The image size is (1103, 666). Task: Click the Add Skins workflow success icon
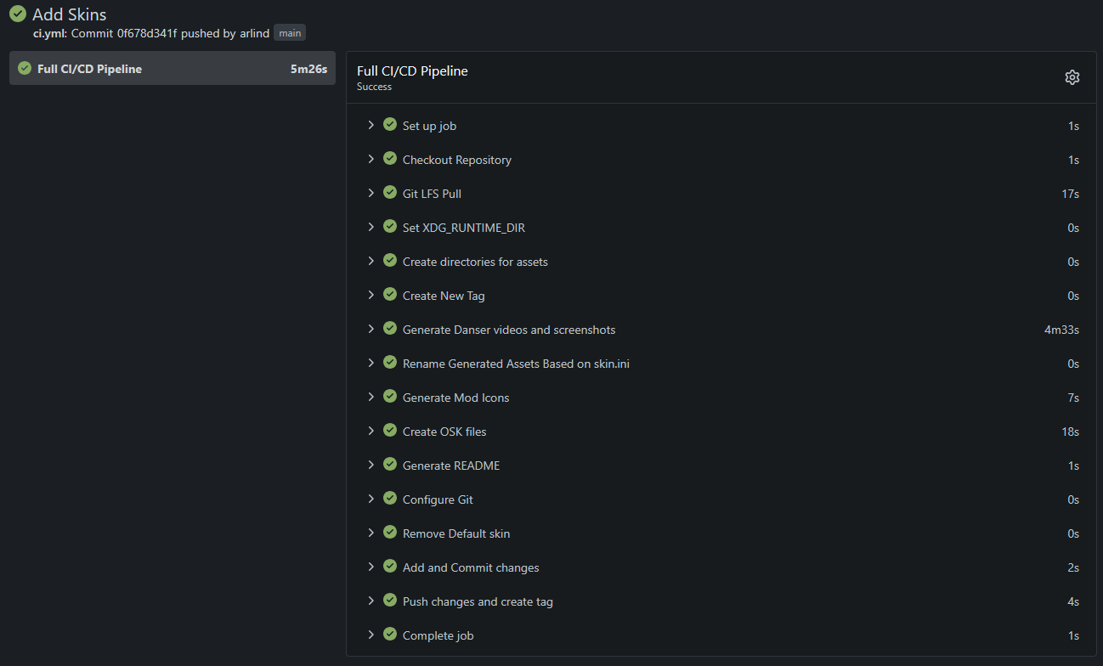click(17, 14)
